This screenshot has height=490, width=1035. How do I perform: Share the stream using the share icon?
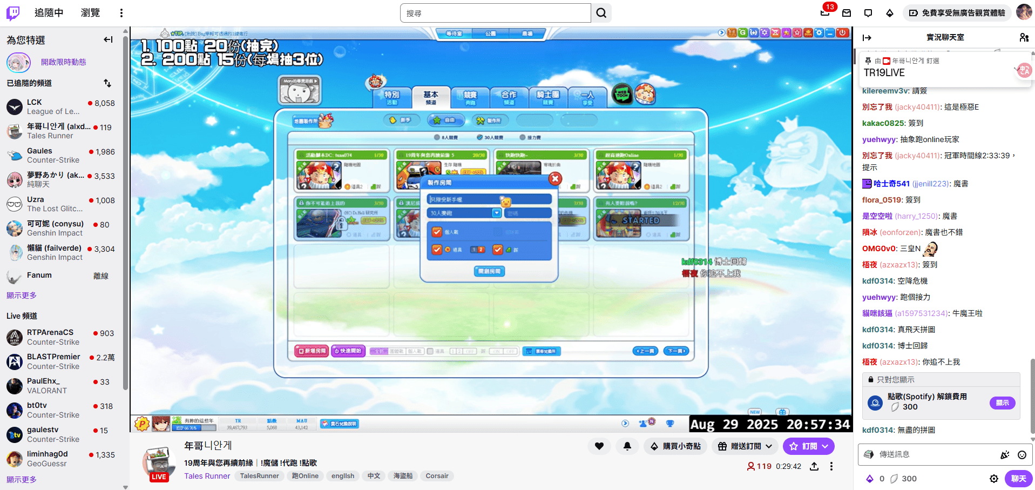point(814,466)
